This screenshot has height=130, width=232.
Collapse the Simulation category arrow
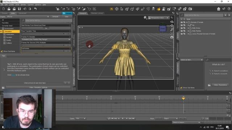(1, 31)
